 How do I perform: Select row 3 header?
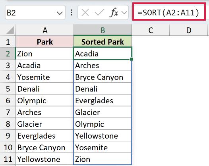click(x=8, y=65)
